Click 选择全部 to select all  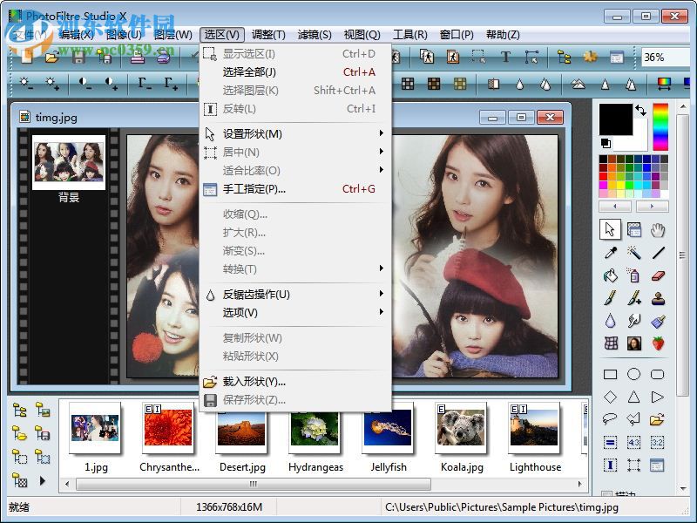pos(248,72)
